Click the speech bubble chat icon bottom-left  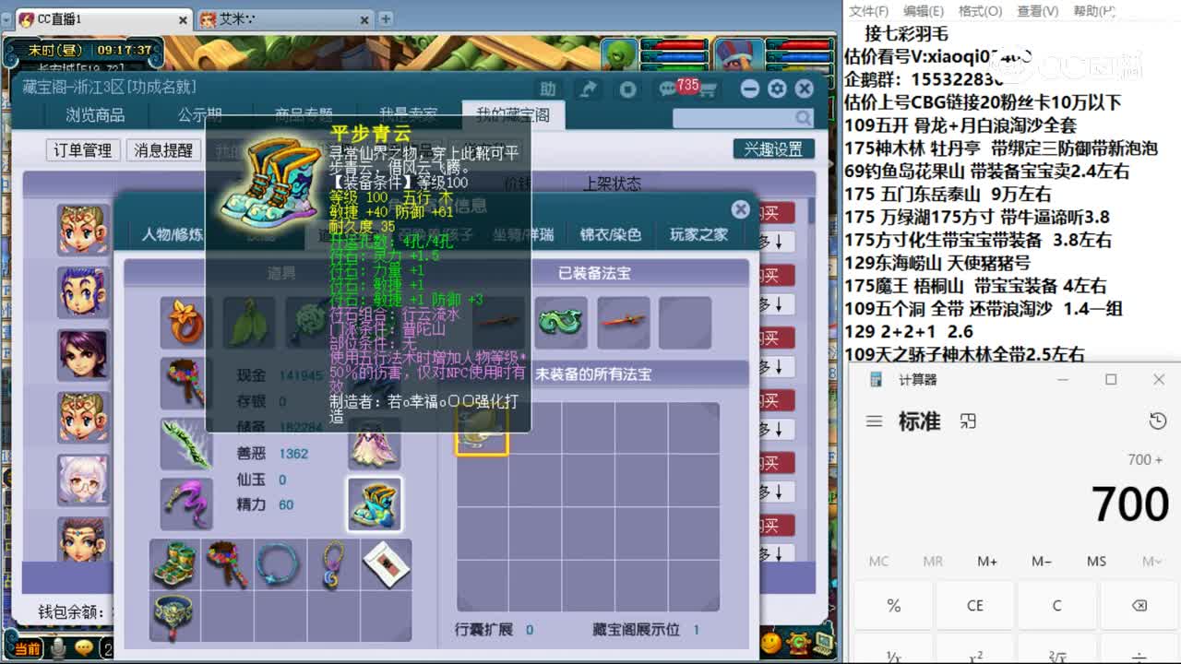[84, 648]
